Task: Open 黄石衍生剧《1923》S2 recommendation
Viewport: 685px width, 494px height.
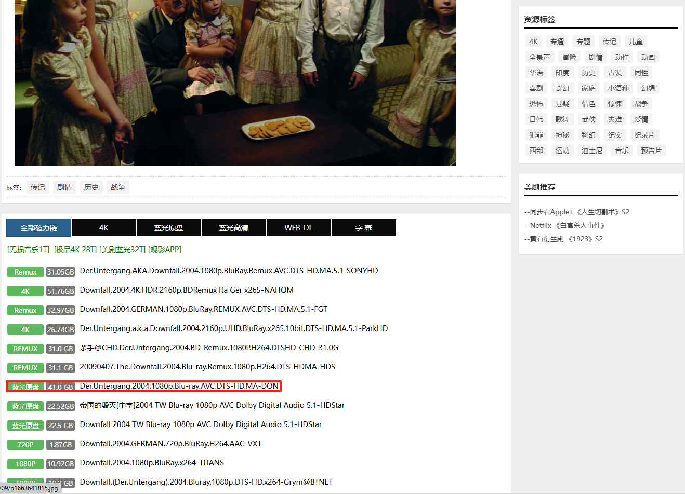Action: click(564, 239)
